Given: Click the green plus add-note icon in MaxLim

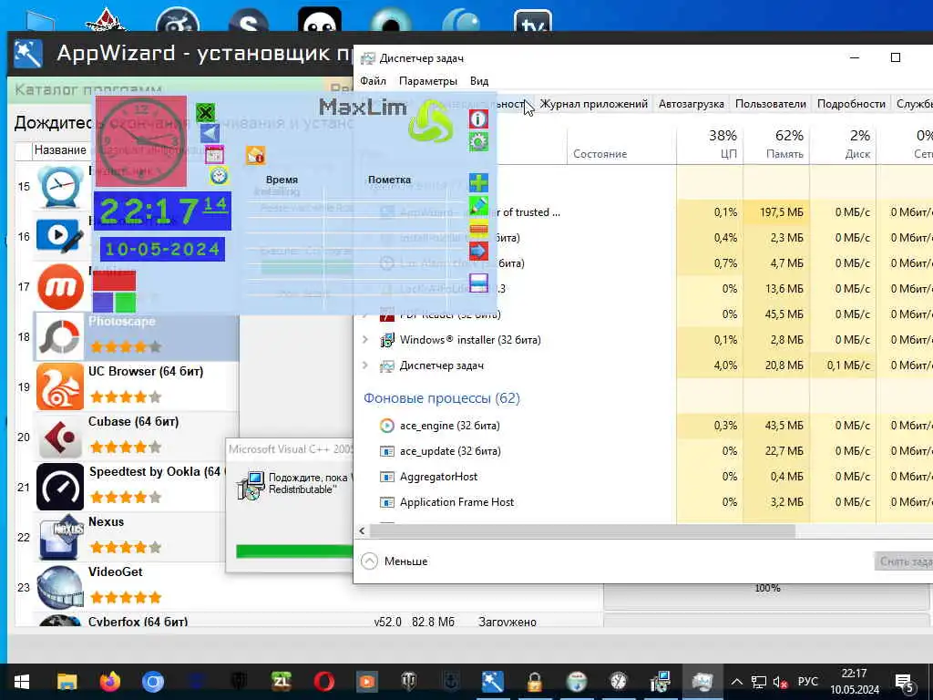Looking at the screenshot, I should [x=478, y=182].
